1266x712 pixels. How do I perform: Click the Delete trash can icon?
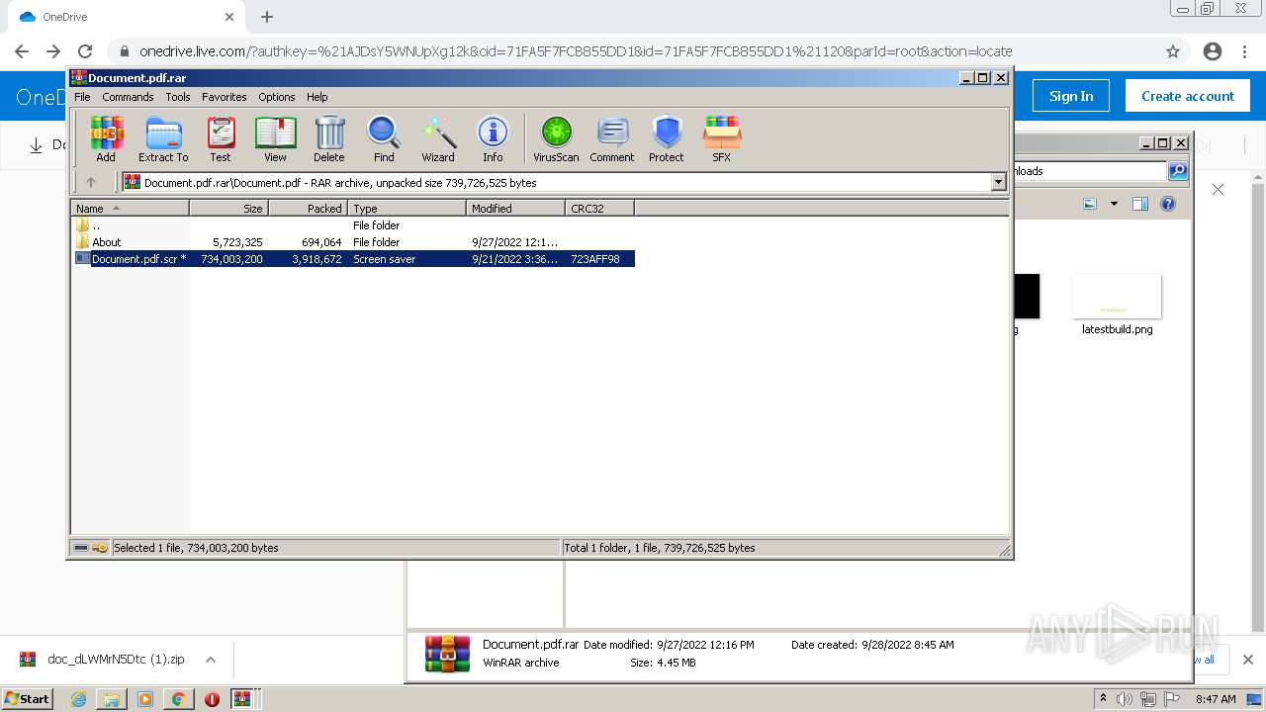point(329,138)
